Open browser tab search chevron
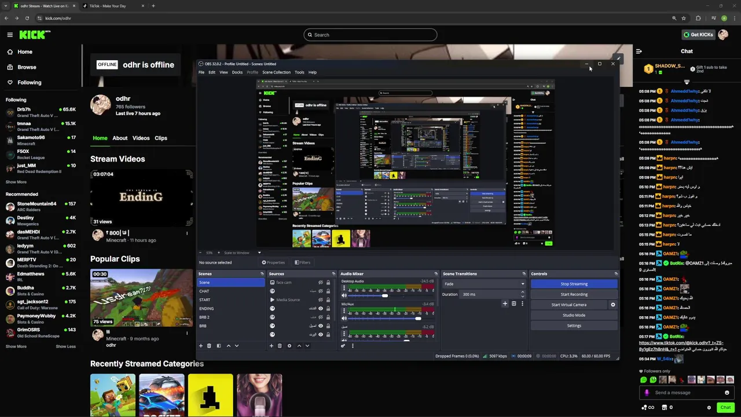Image resolution: width=741 pixels, height=417 pixels. point(7,6)
